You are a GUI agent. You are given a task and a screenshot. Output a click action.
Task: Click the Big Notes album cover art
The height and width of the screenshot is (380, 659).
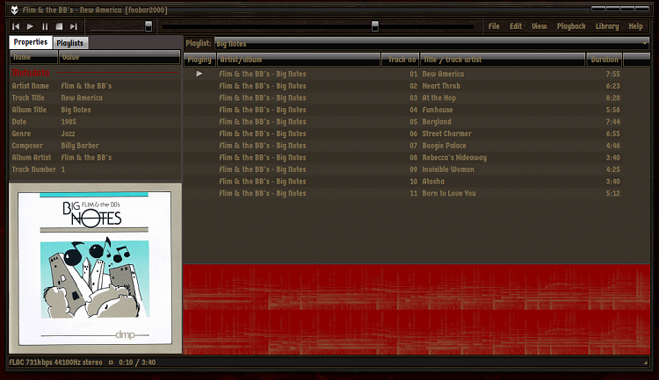[95, 268]
